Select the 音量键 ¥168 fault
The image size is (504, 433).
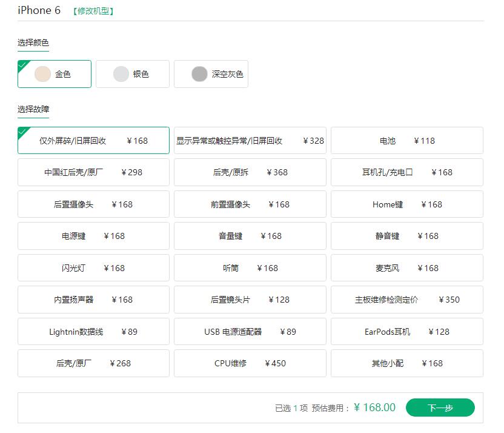click(x=250, y=236)
